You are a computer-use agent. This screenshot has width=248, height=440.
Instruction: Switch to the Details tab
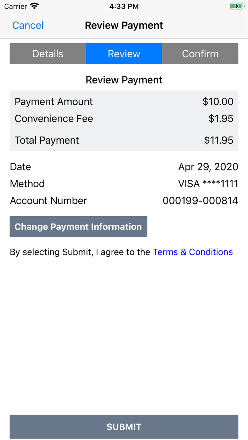(x=47, y=53)
